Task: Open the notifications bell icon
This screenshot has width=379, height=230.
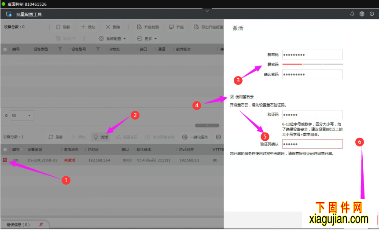Action: [352, 14]
